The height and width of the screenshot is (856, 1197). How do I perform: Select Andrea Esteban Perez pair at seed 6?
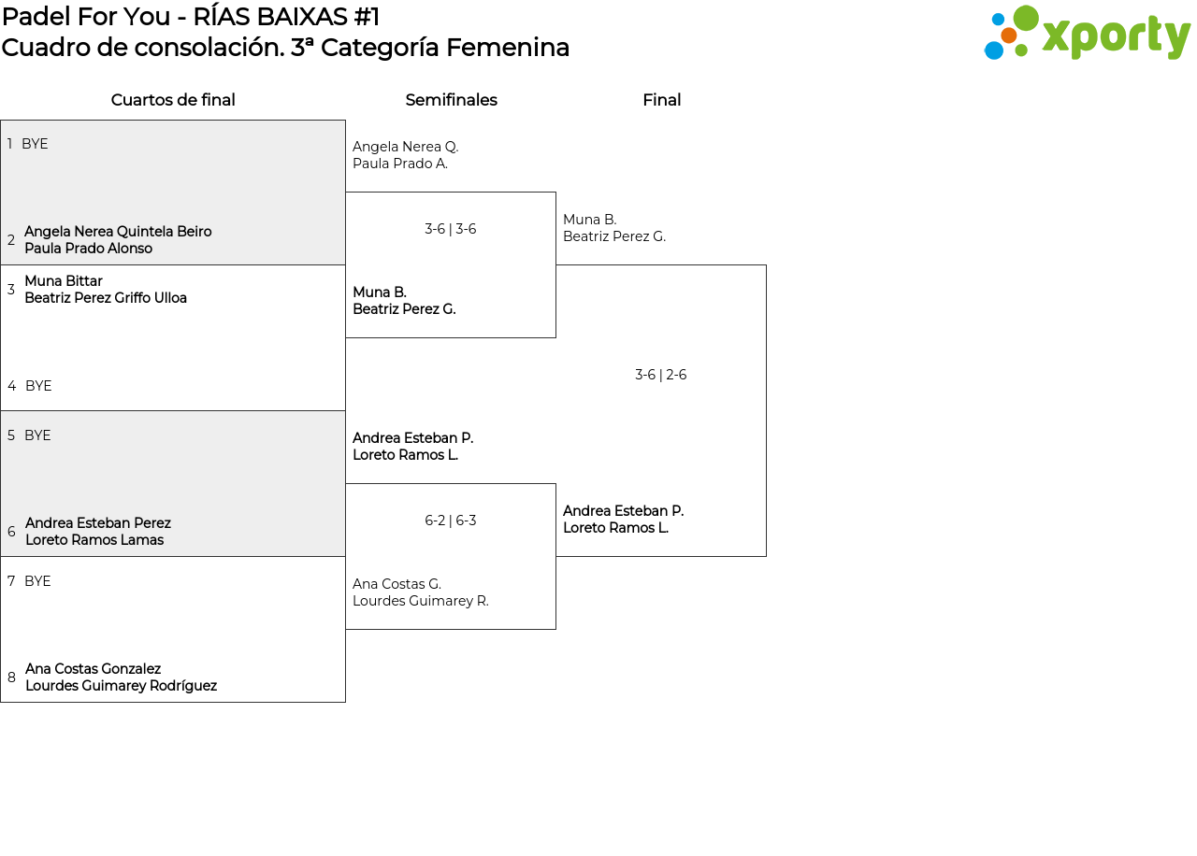point(98,532)
